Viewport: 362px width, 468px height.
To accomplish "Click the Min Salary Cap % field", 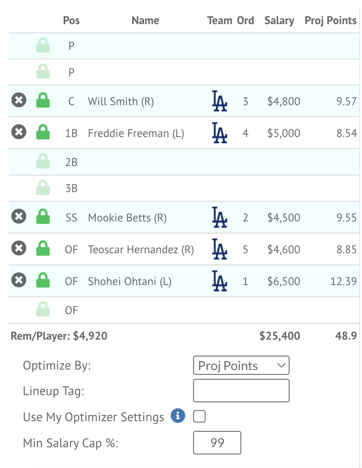I will pyautogui.click(x=217, y=442).
